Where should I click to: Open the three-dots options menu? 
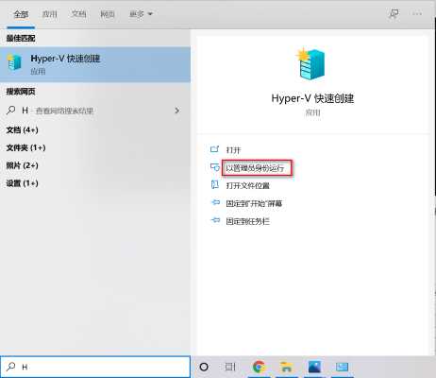[x=417, y=13]
